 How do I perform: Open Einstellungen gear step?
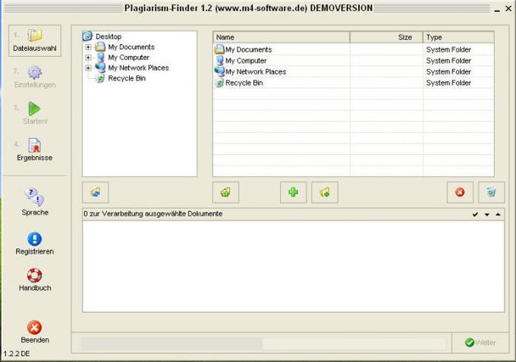[x=35, y=77]
